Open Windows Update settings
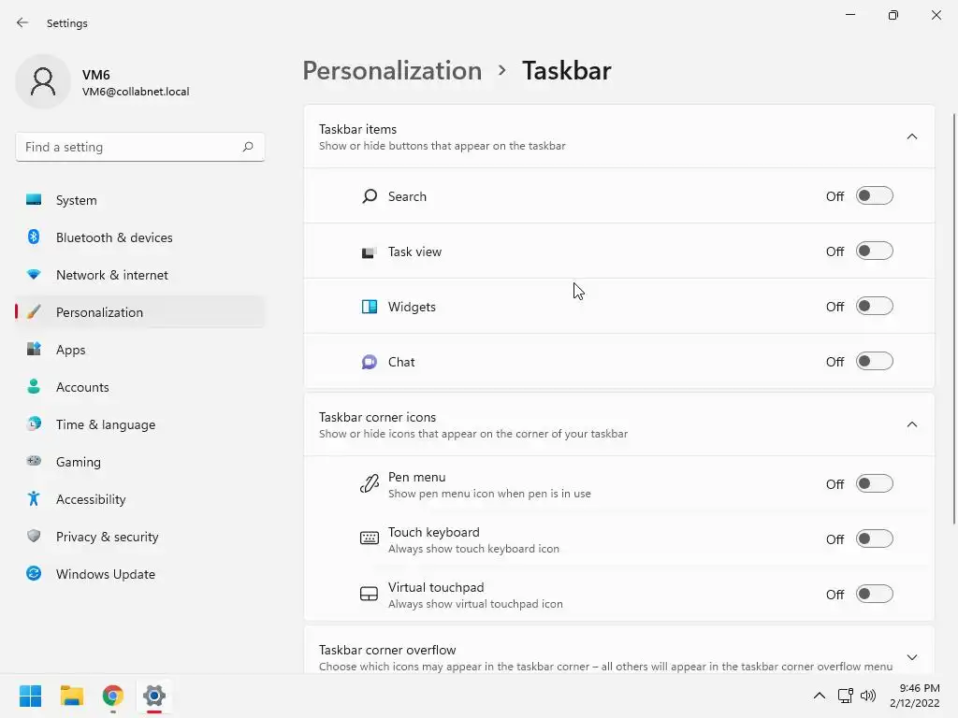This screenshot has width=958, height=718. 140,573
